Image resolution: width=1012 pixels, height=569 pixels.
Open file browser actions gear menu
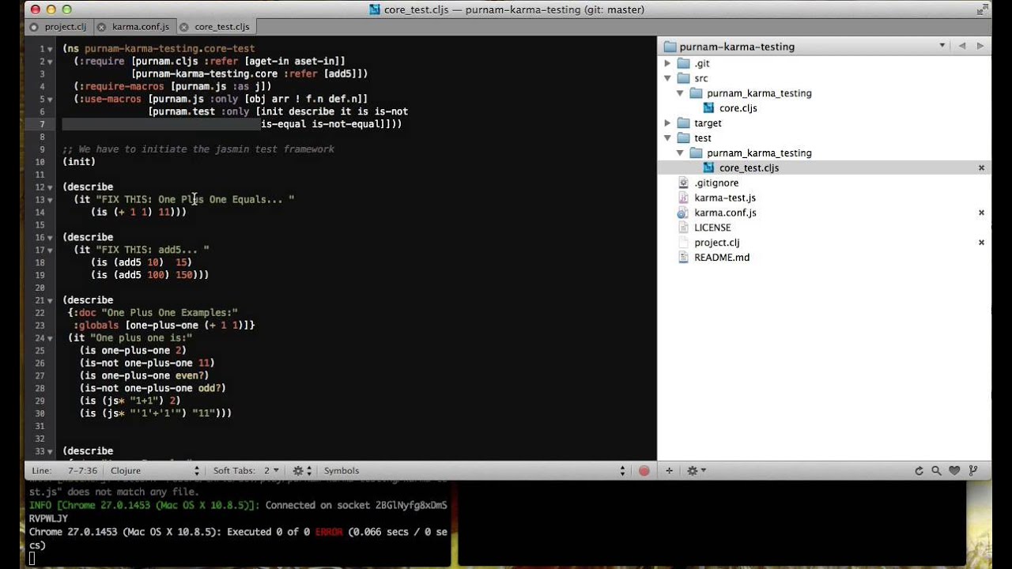point(695,470)
